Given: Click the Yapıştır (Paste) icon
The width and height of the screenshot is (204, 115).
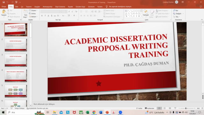Looking at the screenshot, I should (x=4, y=12).
